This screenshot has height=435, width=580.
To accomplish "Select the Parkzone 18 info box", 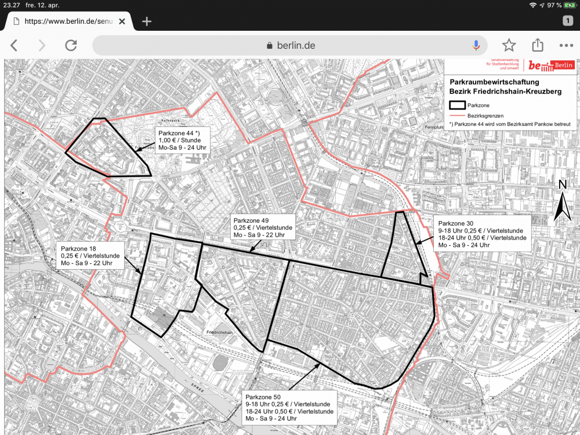I will tap(90, 255).
